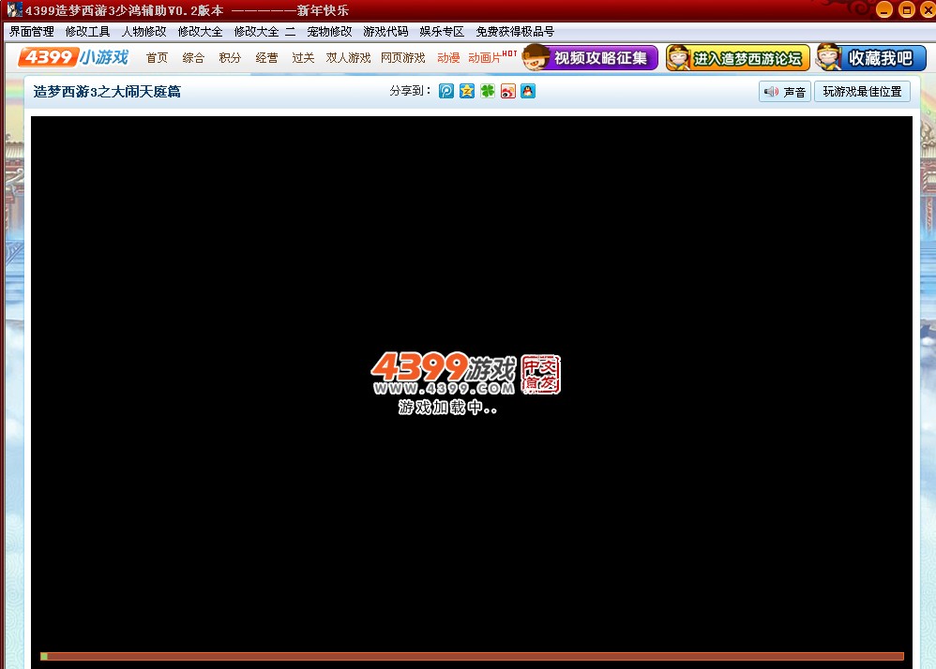The height and width of the screenshot is (669, 936).
Task: Open the 网页游戏 link
Action: click(403, 58)
